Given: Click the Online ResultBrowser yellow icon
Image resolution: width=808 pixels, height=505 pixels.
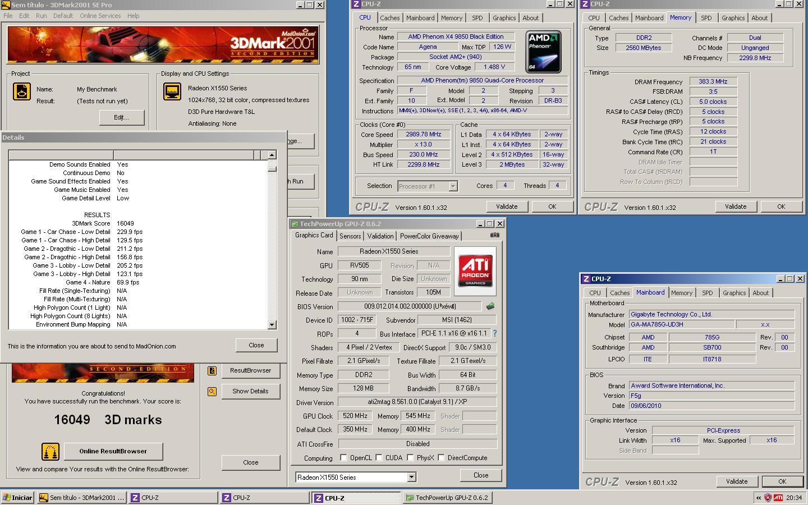Looking at the screenshot, I should (50, 451).
